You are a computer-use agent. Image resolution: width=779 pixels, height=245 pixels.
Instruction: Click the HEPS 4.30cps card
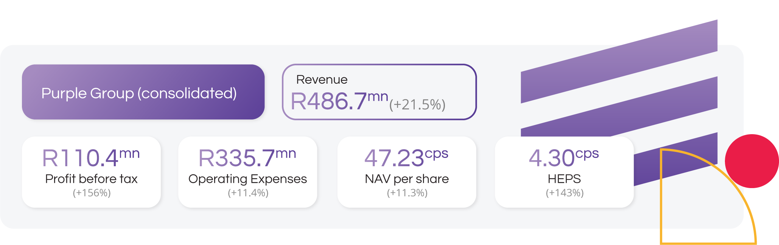(x=564, y=172)
